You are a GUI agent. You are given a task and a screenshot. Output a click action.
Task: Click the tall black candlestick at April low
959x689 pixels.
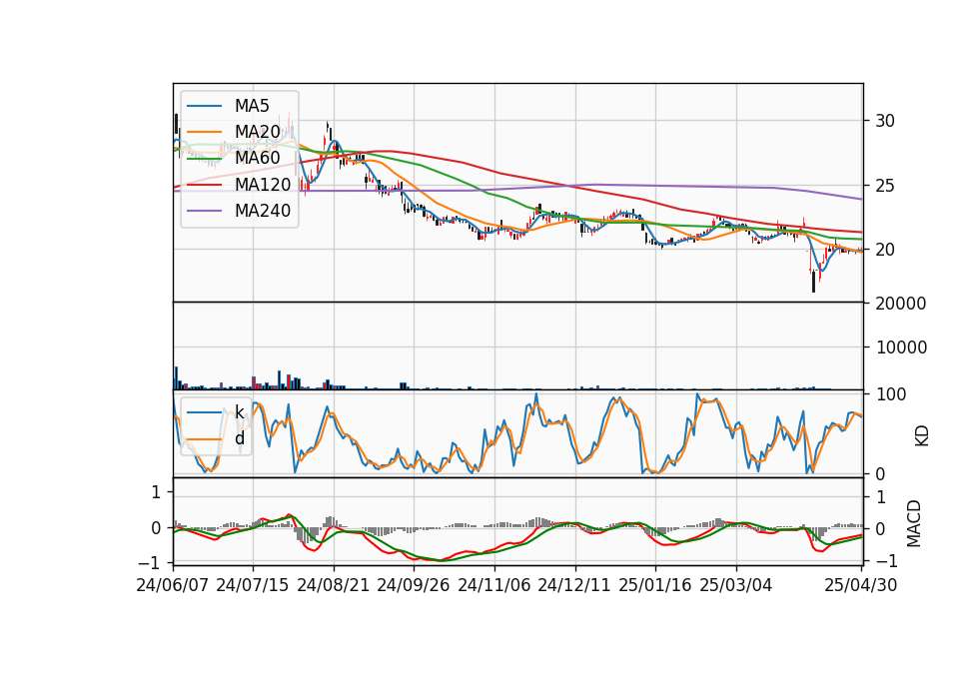pos(813,282)
